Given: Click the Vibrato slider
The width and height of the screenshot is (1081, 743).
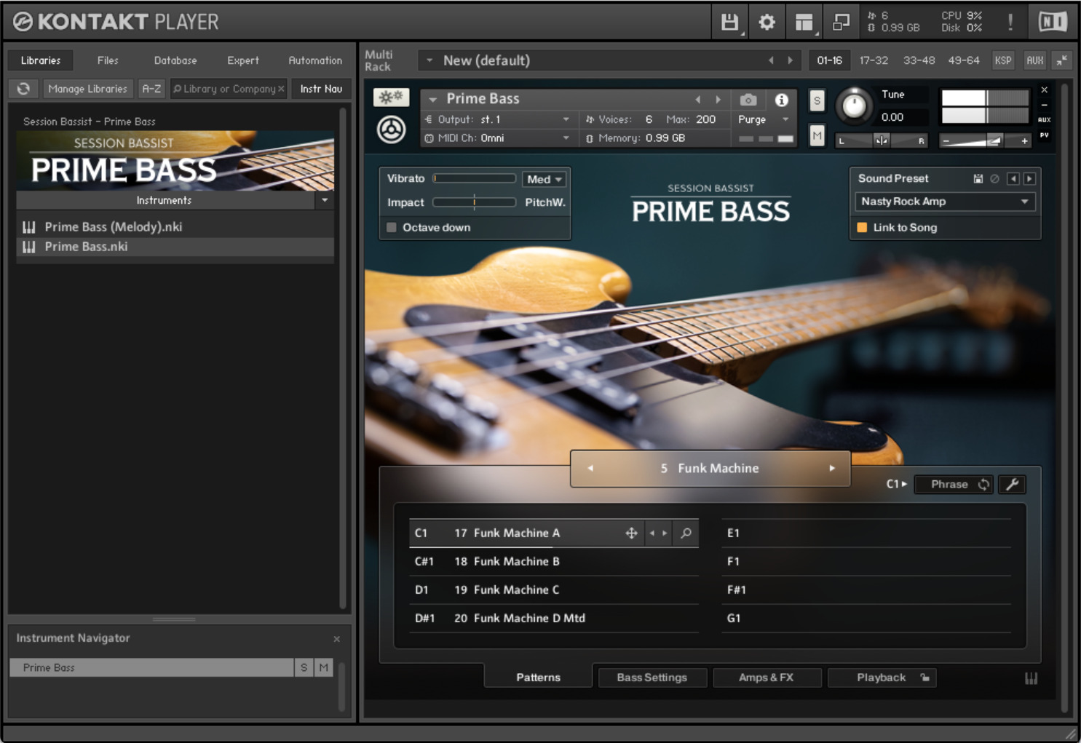Looking at the screenshot, I should [475, 179].
